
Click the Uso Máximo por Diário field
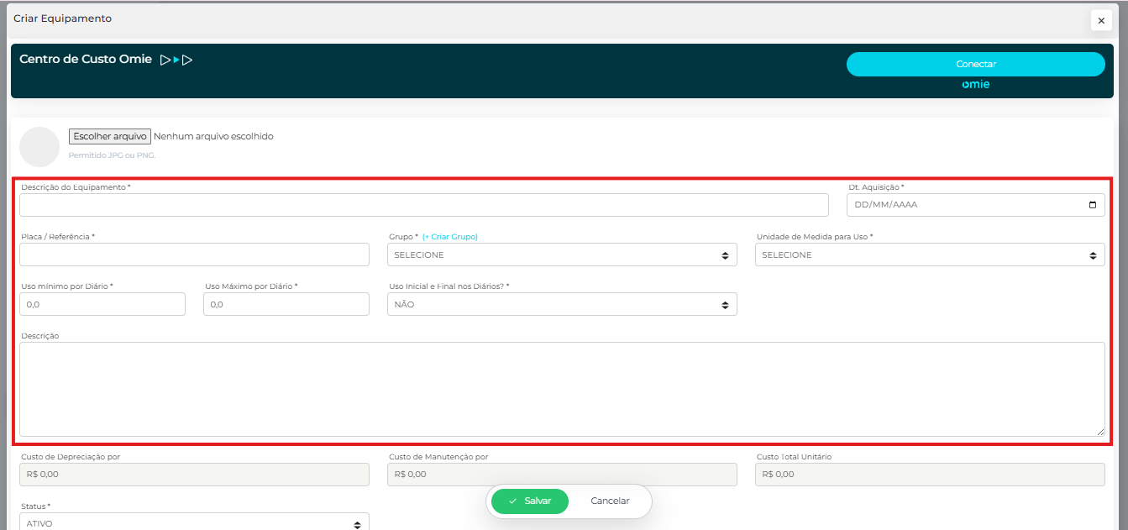click(x=286, y=304)
